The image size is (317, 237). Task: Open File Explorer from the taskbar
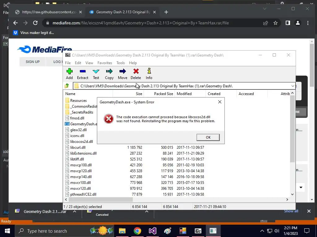coord(122,231)
